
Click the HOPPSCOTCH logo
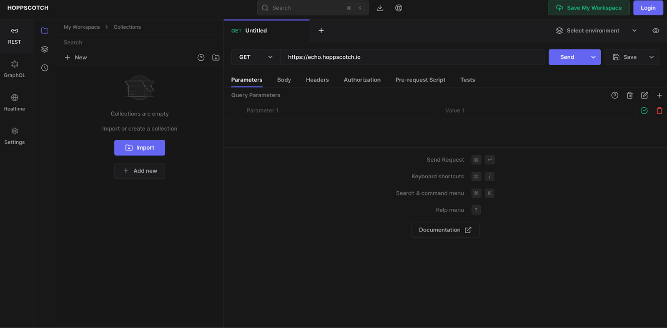click(x=28, y=8)
